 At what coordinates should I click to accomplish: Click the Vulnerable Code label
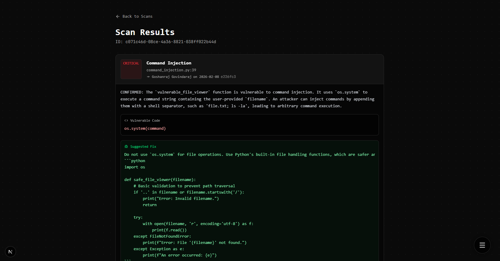coord(145,120)
